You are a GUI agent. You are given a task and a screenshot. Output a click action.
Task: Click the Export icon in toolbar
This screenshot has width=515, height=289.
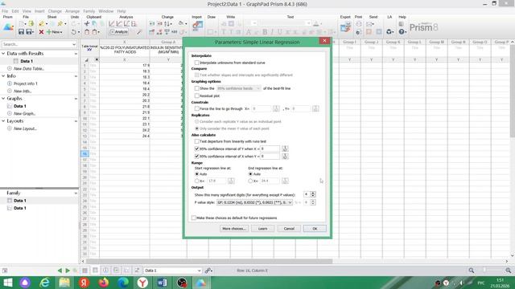[345, 26]
